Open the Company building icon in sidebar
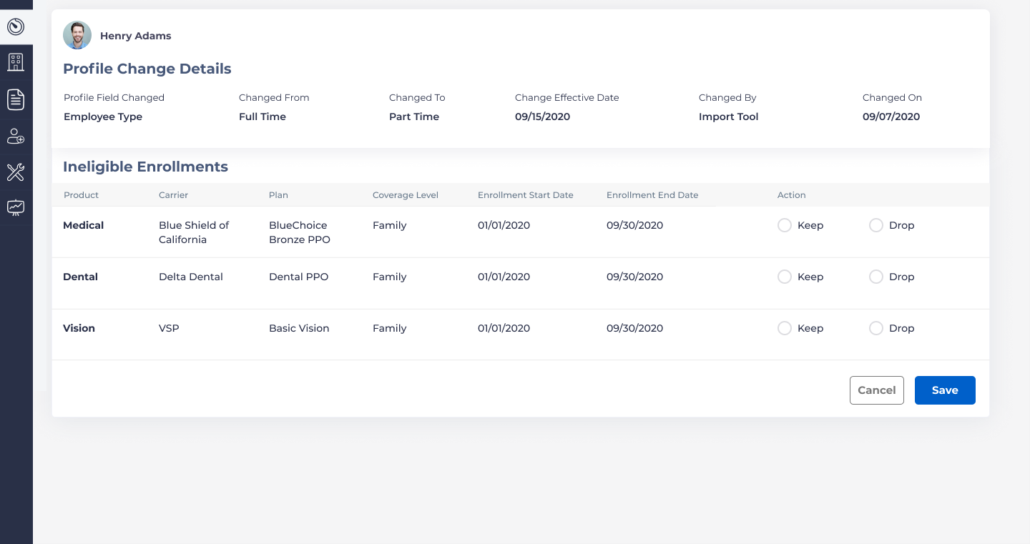This screenshot has height=544, width=1030. pyautogui.click(x=16, y=62)
